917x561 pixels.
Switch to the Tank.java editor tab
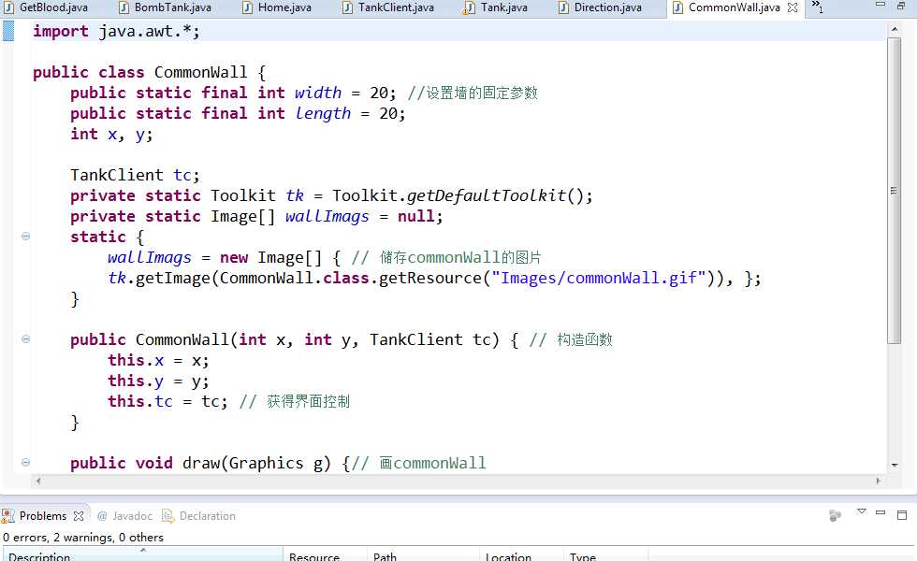(x=497, y=7)
